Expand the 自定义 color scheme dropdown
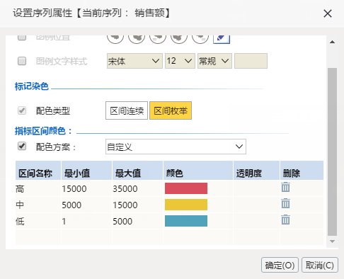This screenshot has height=279, width=344. [176, 147]
